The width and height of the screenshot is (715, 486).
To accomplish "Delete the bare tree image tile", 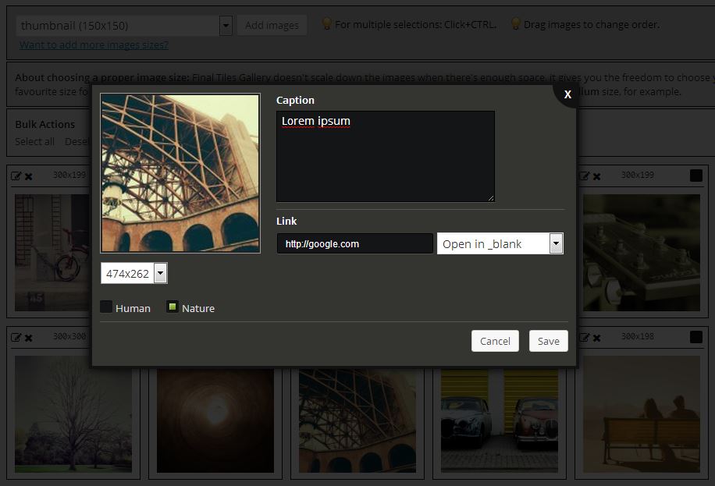I will point(29,338).
